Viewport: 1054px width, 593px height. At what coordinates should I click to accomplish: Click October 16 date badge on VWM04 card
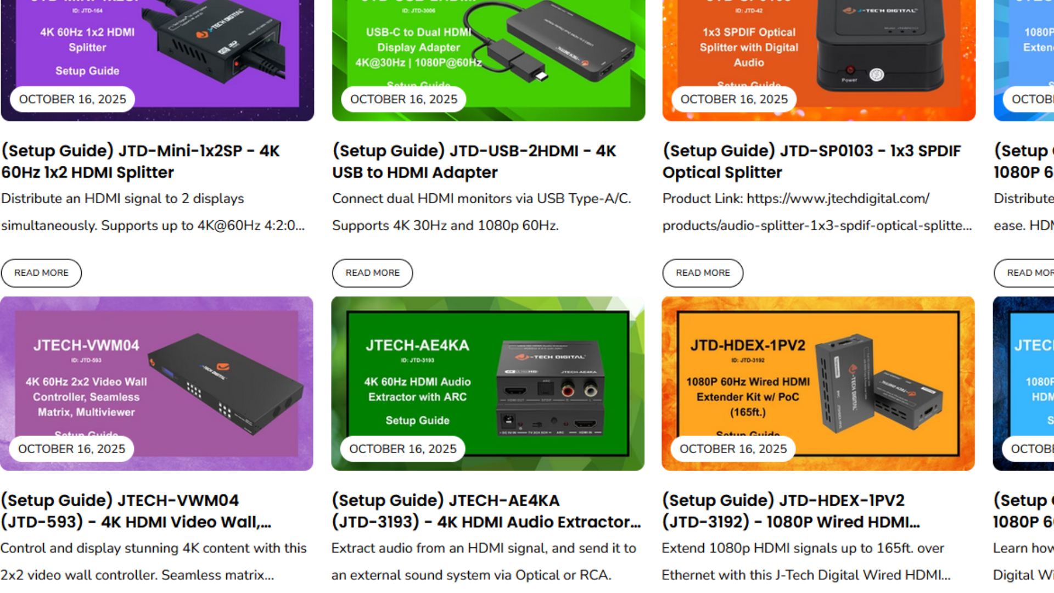[x=72, y=449]
